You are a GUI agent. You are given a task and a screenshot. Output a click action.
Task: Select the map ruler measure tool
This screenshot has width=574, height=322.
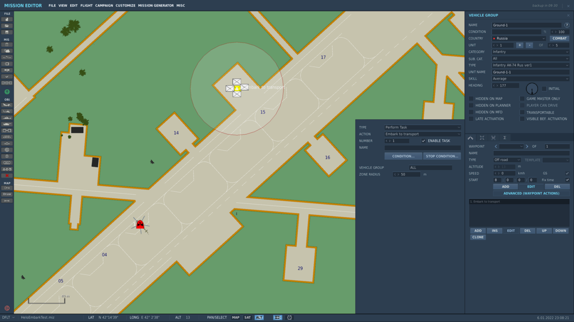[x=6, y=201]
